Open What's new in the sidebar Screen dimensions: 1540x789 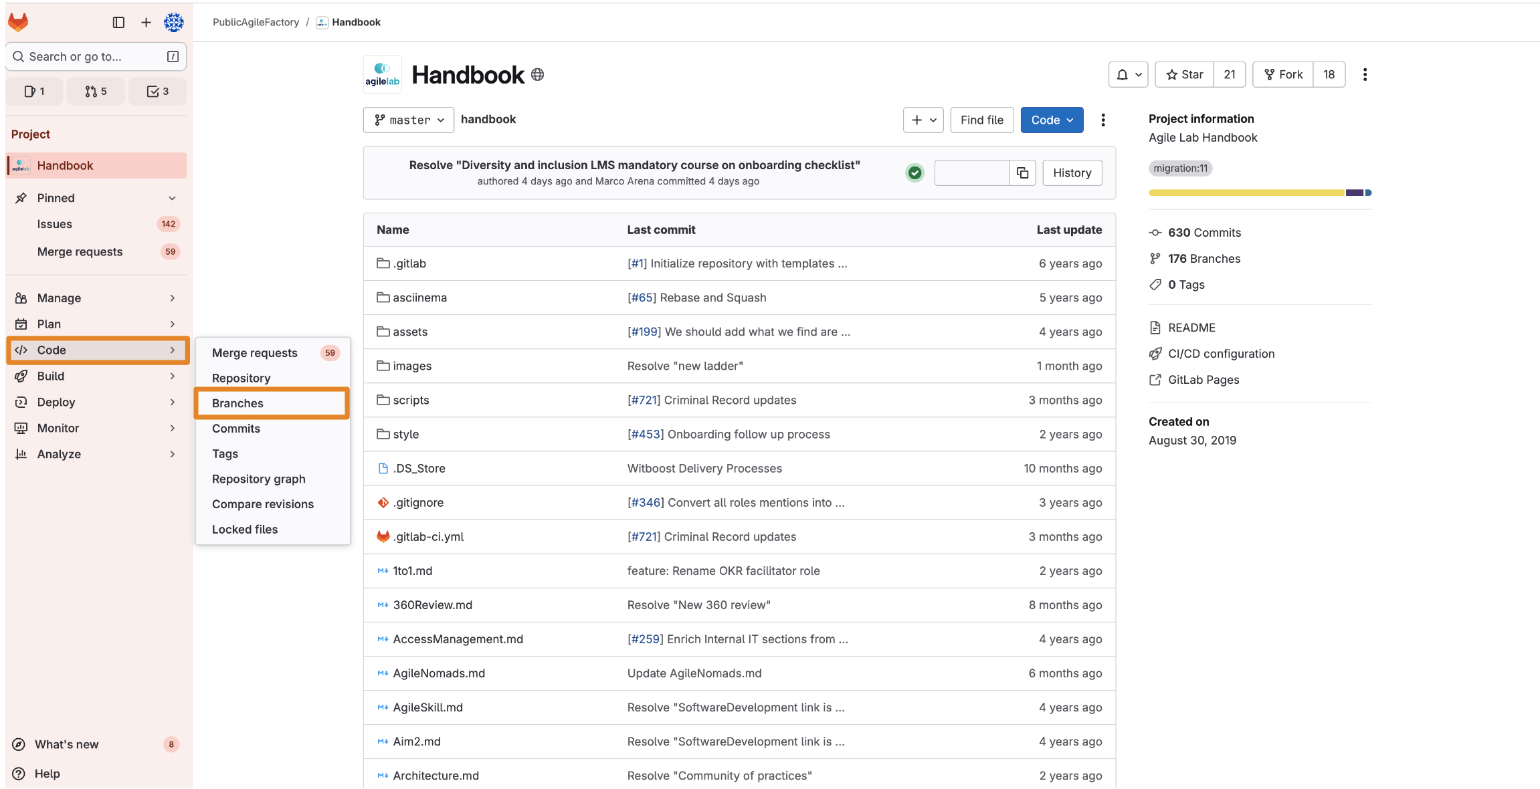click(x=96, y=745)
